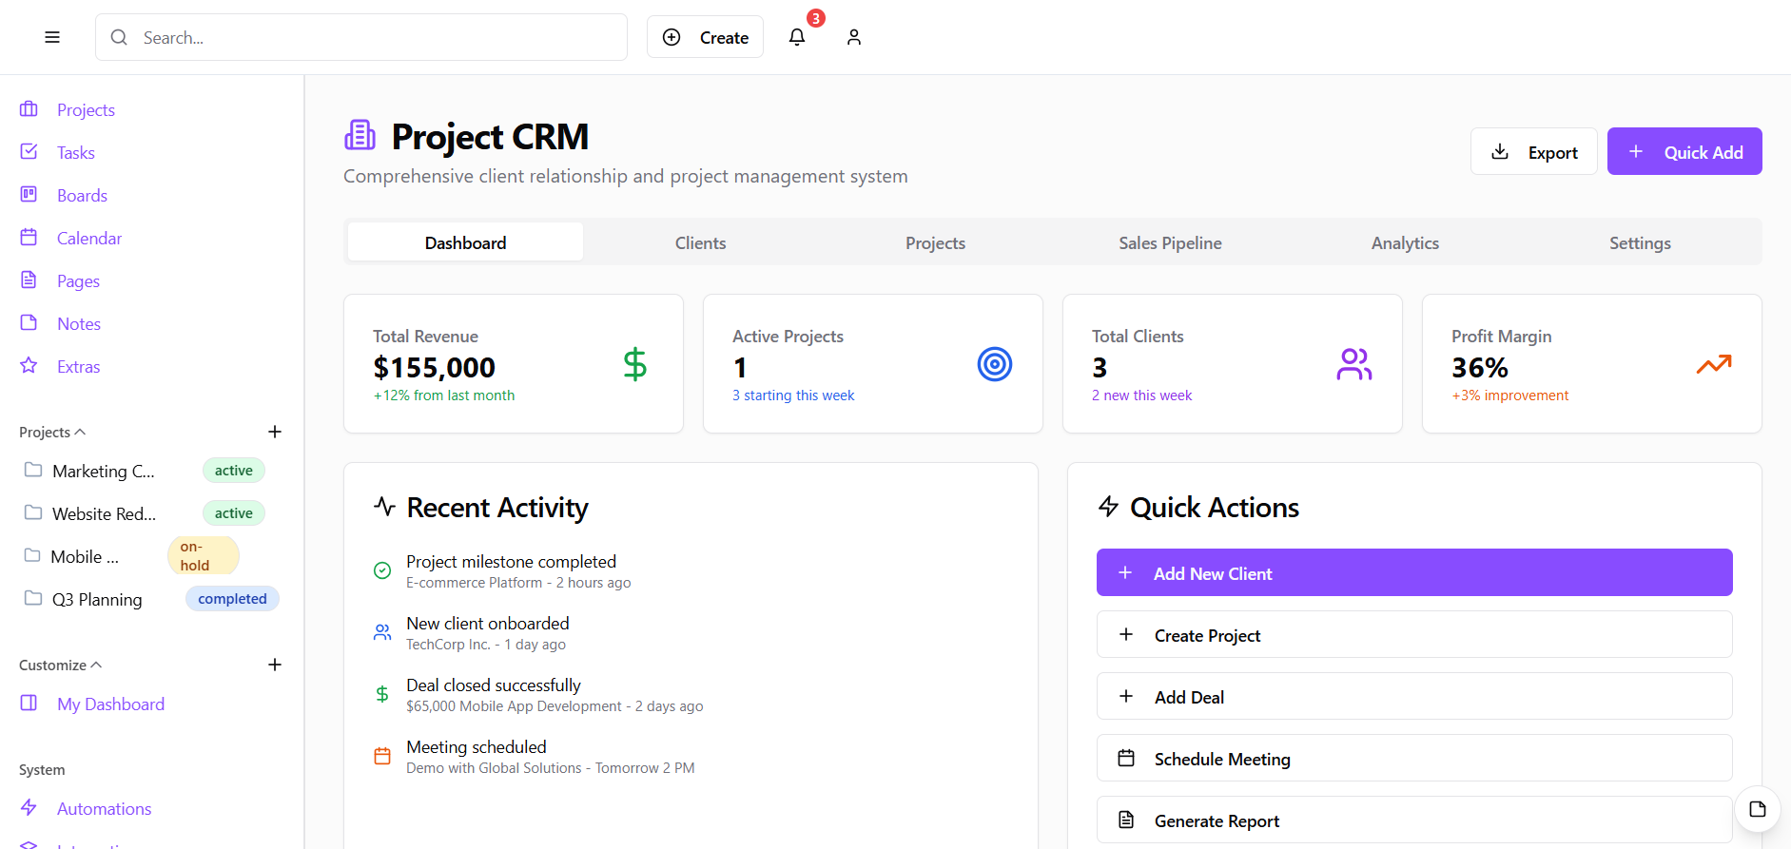This screenshot has width=1791, height=849.
Task: Click Add New Client button
Action: coord(1414,572)
